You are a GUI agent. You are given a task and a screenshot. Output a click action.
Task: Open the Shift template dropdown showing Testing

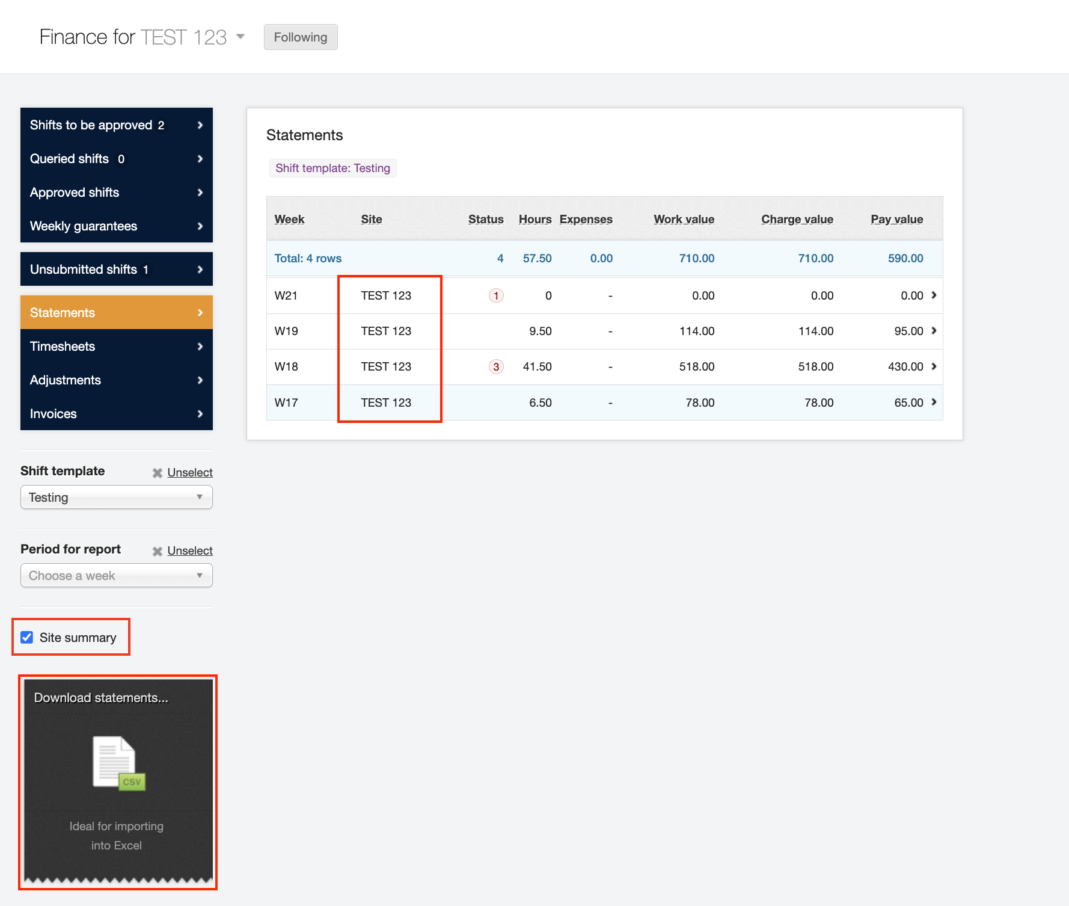116,498
